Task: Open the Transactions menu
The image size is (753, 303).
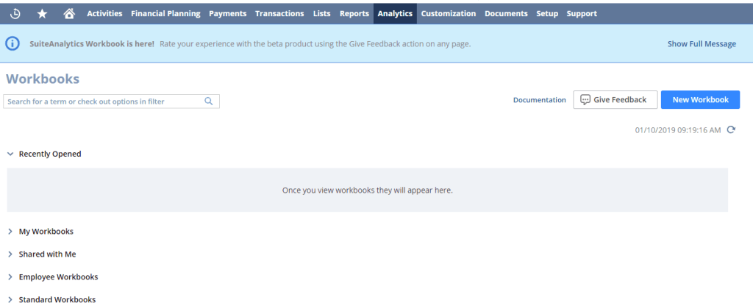Action: 279,14
